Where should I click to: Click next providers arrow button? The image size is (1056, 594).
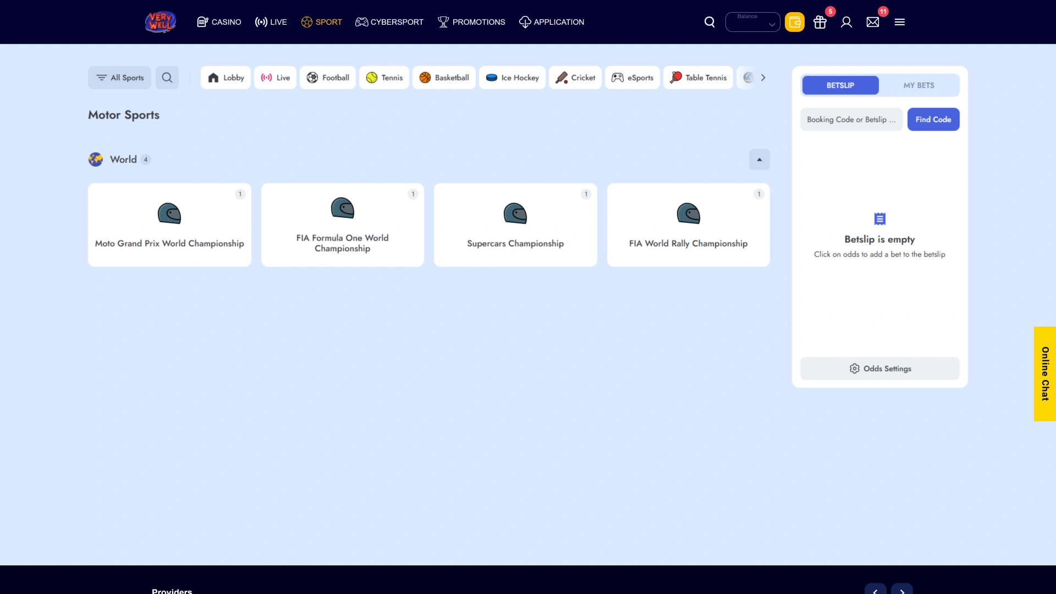902,590
